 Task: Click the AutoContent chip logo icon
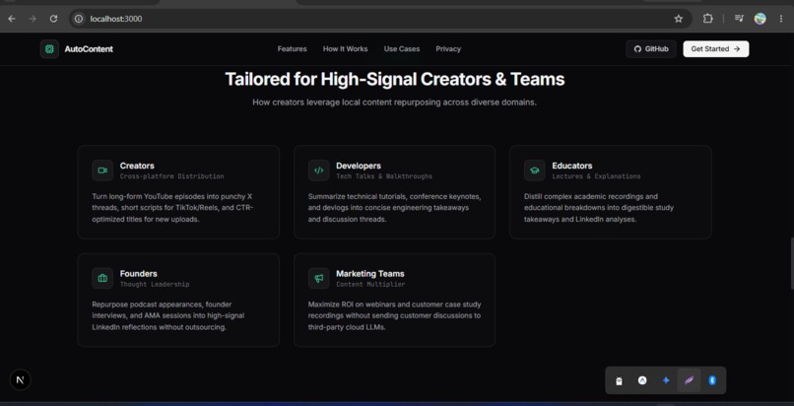49,49
